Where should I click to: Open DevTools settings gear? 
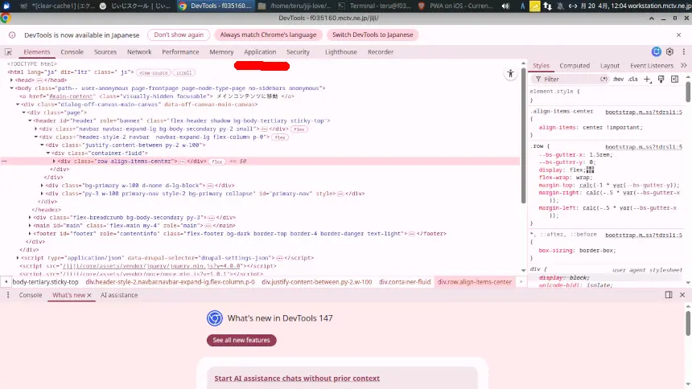[670, 51]
